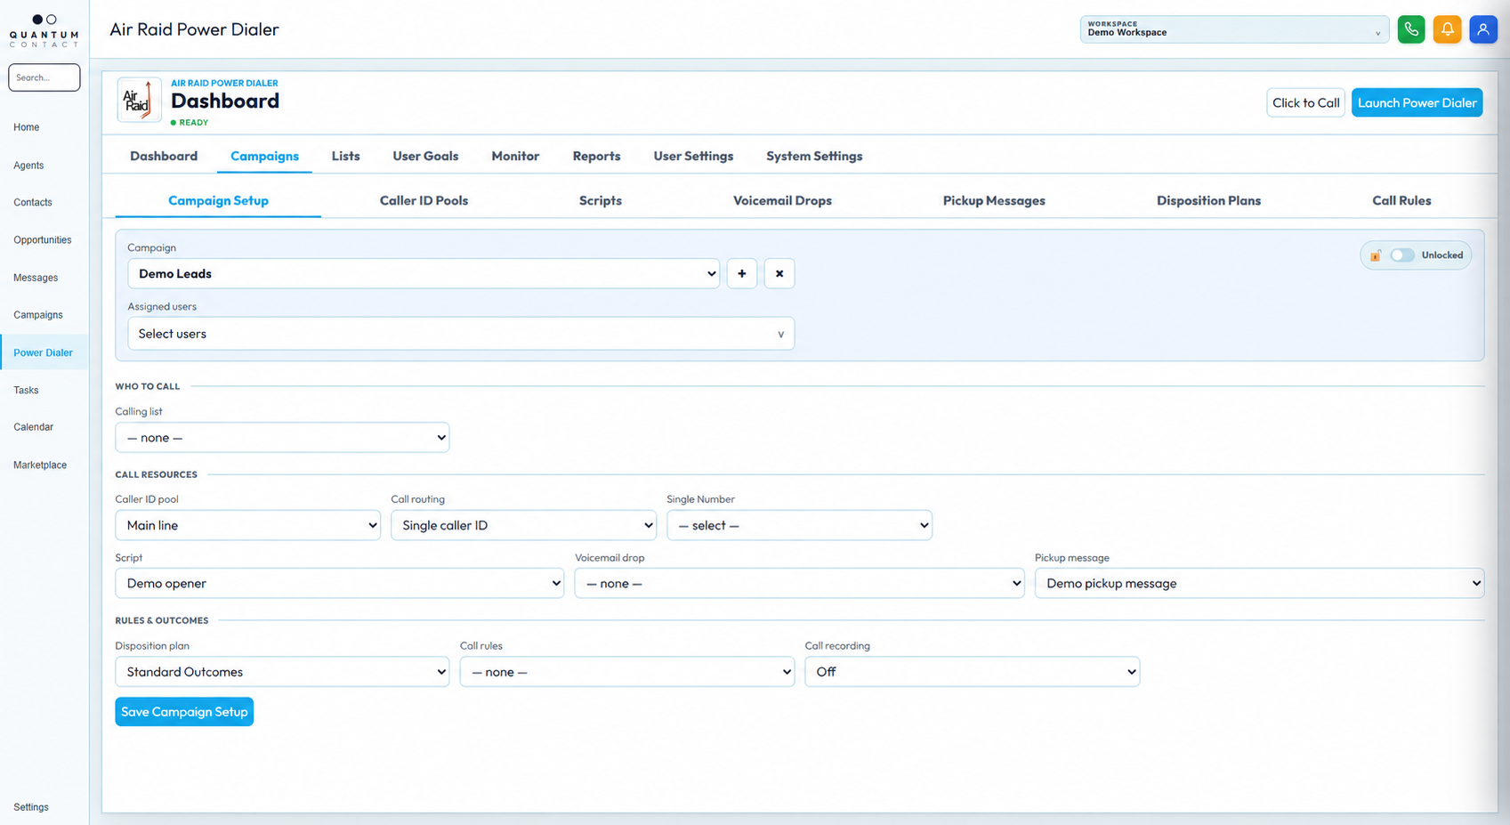The width and height of the screenshot is (1510, 825).
Task: Open the Campaign dropdown showing Demo Leads
Action: pyautogui.click(x=424, y=273)
